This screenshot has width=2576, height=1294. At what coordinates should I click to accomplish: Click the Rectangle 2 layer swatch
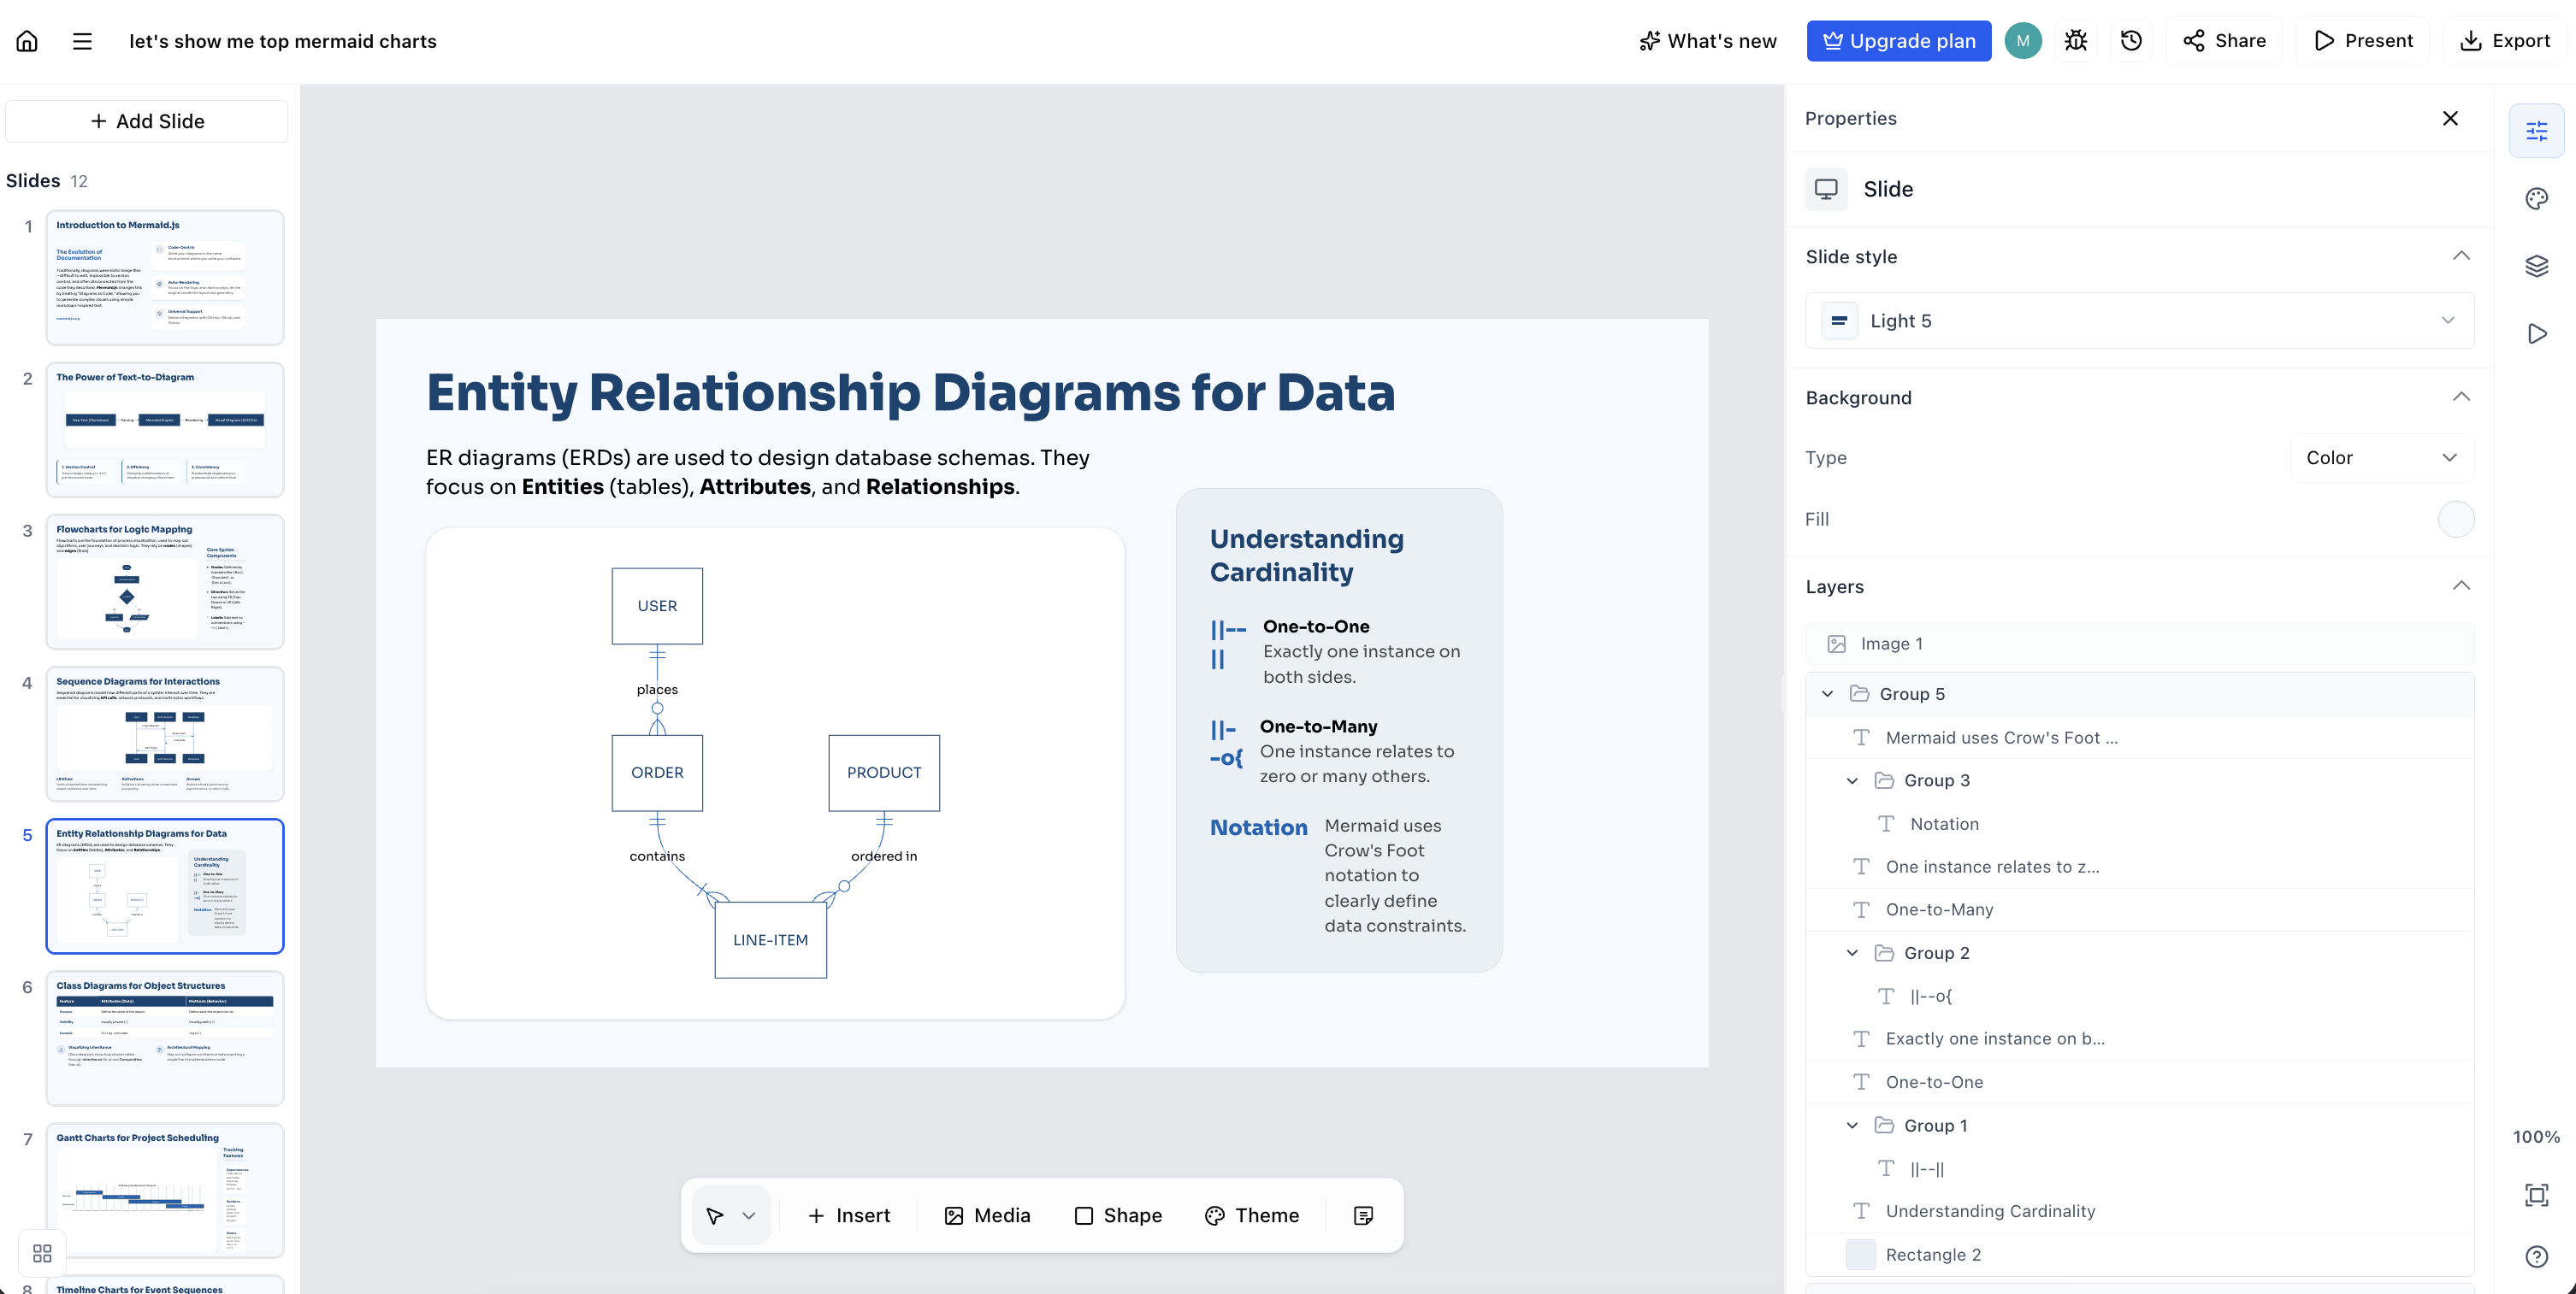1860,1255
